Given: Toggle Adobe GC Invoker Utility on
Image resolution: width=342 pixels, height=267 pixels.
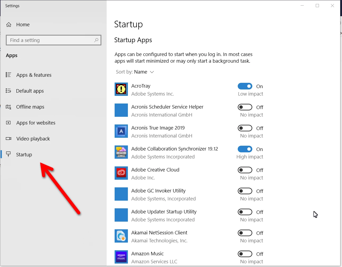Looking at the screenshot, I should tap(245, 191).
